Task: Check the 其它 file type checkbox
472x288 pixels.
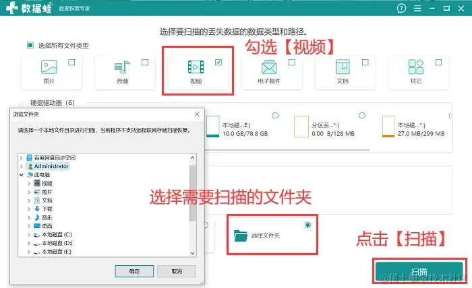Action: point(438,63)
